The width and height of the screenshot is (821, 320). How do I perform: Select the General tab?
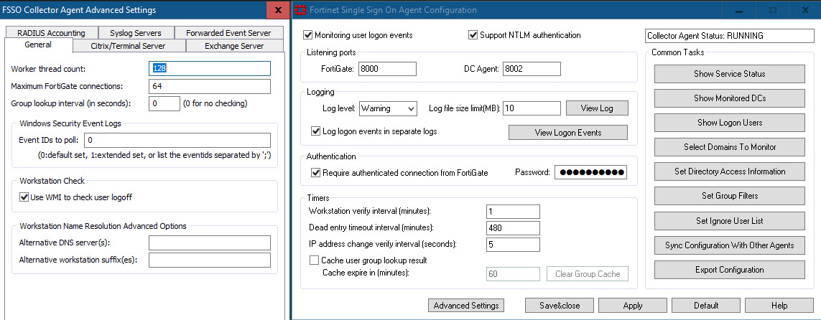38,45
